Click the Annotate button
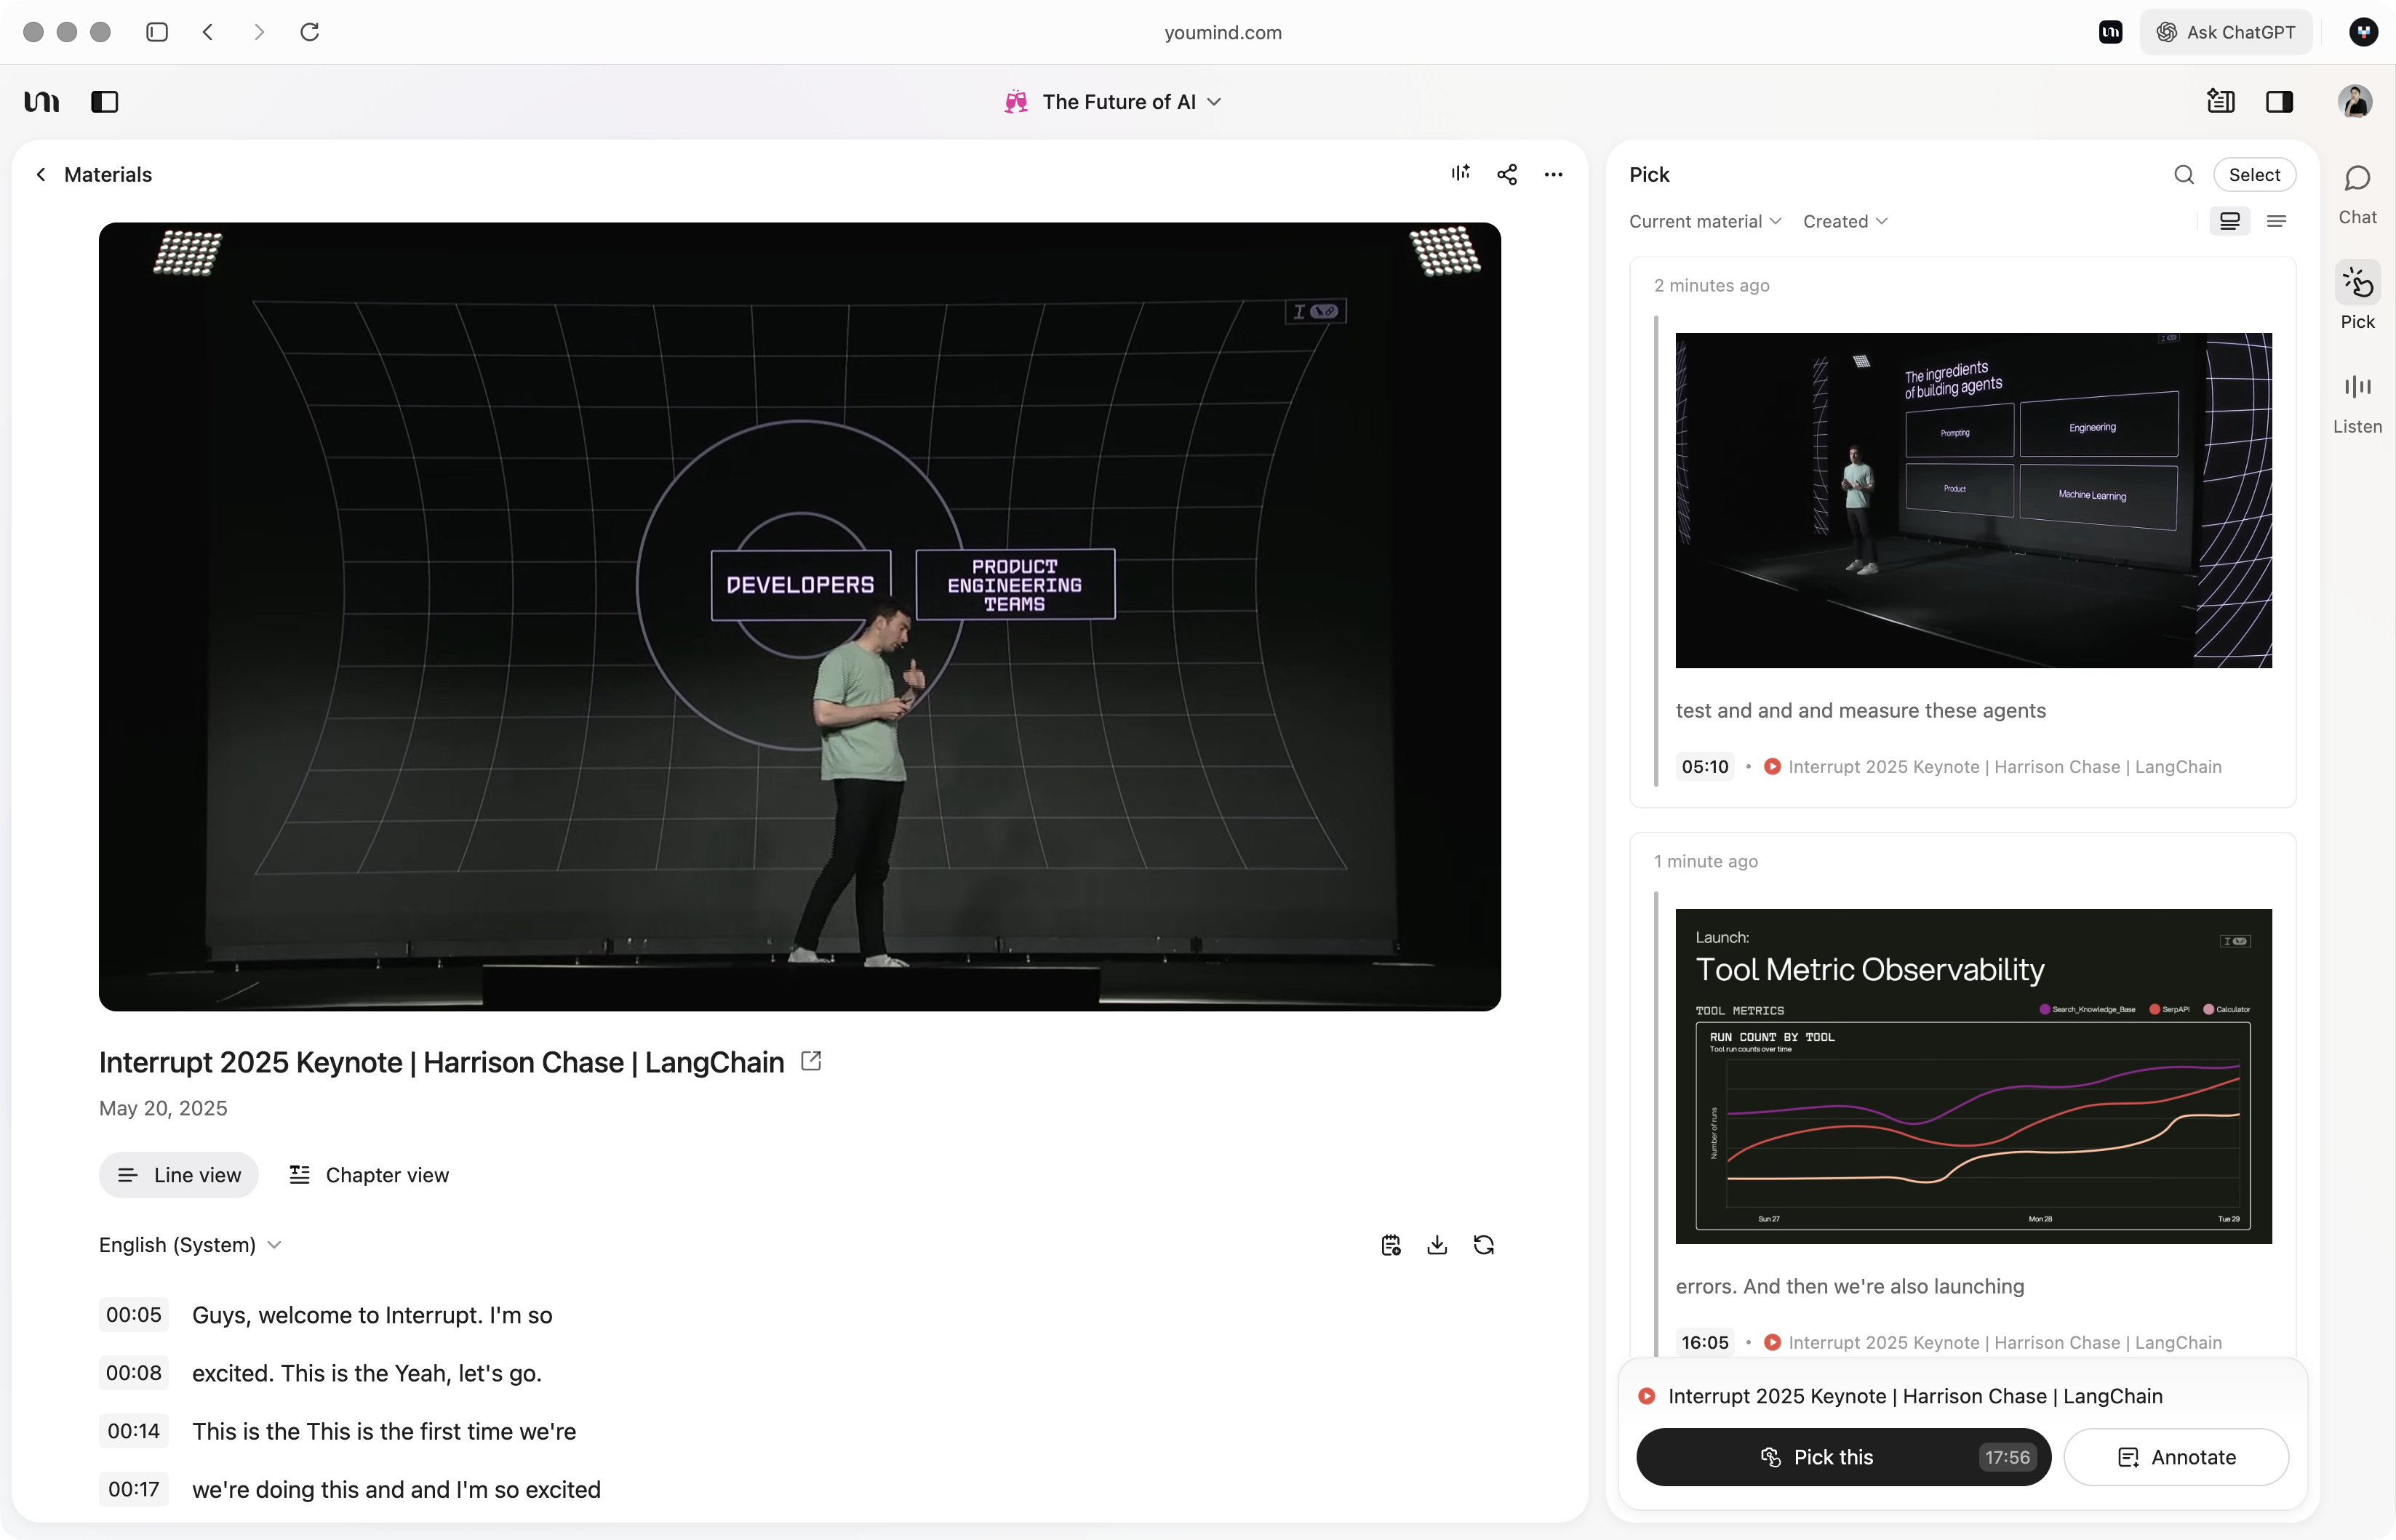Image resolution: width=2396 pixels, height=1540 pixels. 2176,1457
